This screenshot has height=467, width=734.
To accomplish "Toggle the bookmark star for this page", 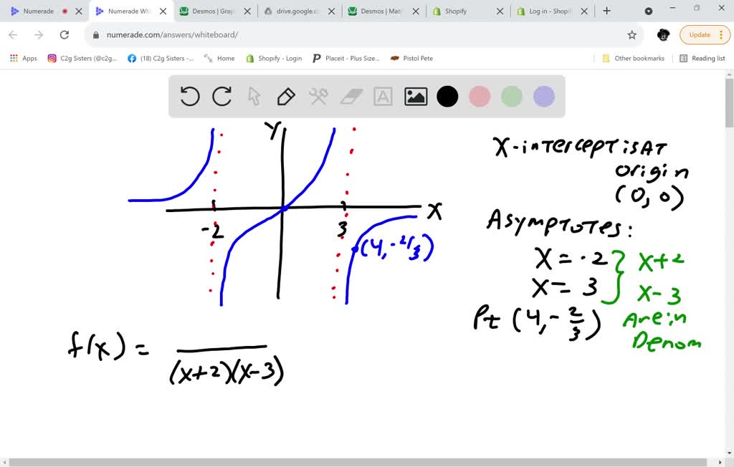I will tap(630, 34).
